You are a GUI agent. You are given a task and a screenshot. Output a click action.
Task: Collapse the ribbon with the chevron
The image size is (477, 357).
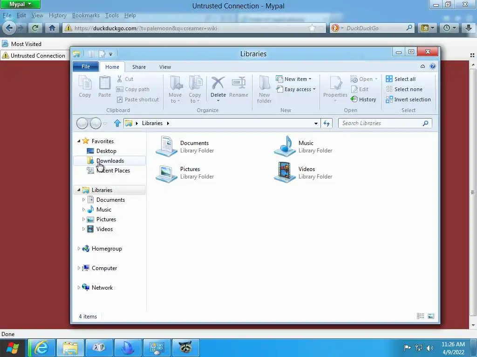(x=422, y=66)
